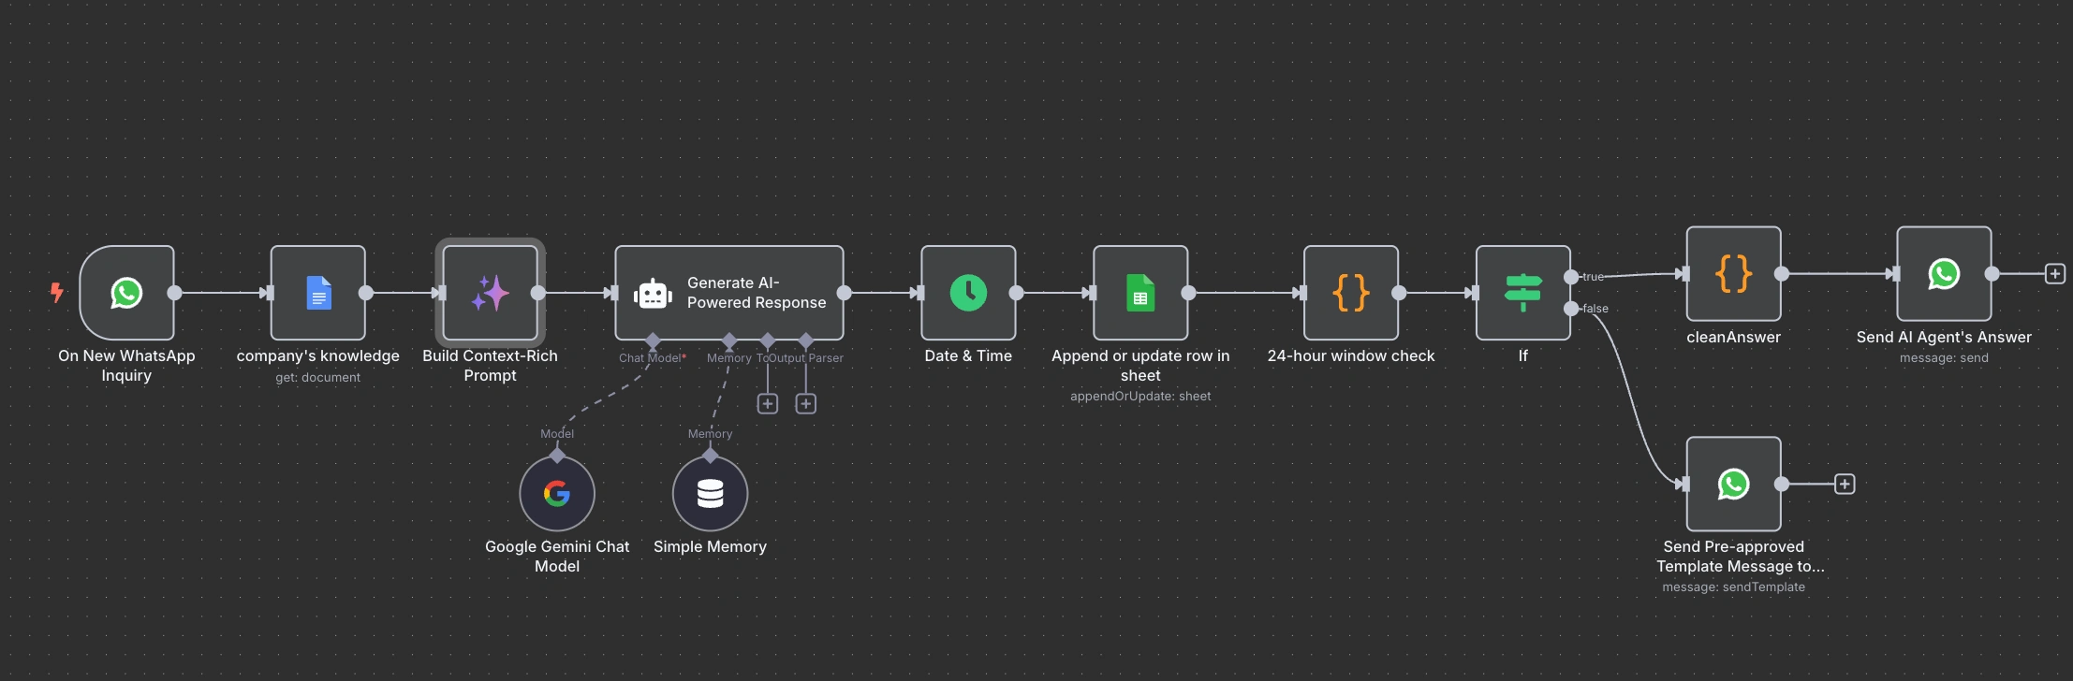Click output connector of cleanAnswer node

point(1782,274)
